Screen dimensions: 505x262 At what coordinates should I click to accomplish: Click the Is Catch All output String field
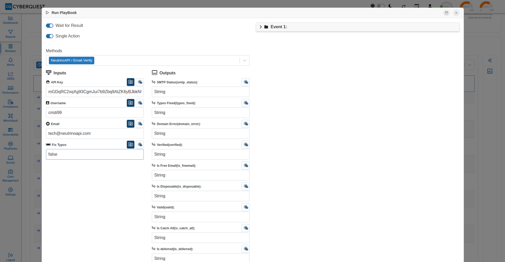coord(201,238)
